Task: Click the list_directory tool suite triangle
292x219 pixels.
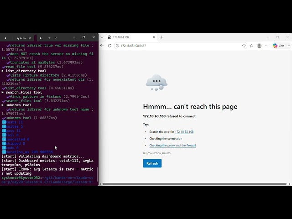Action: (x=3, y=71)
